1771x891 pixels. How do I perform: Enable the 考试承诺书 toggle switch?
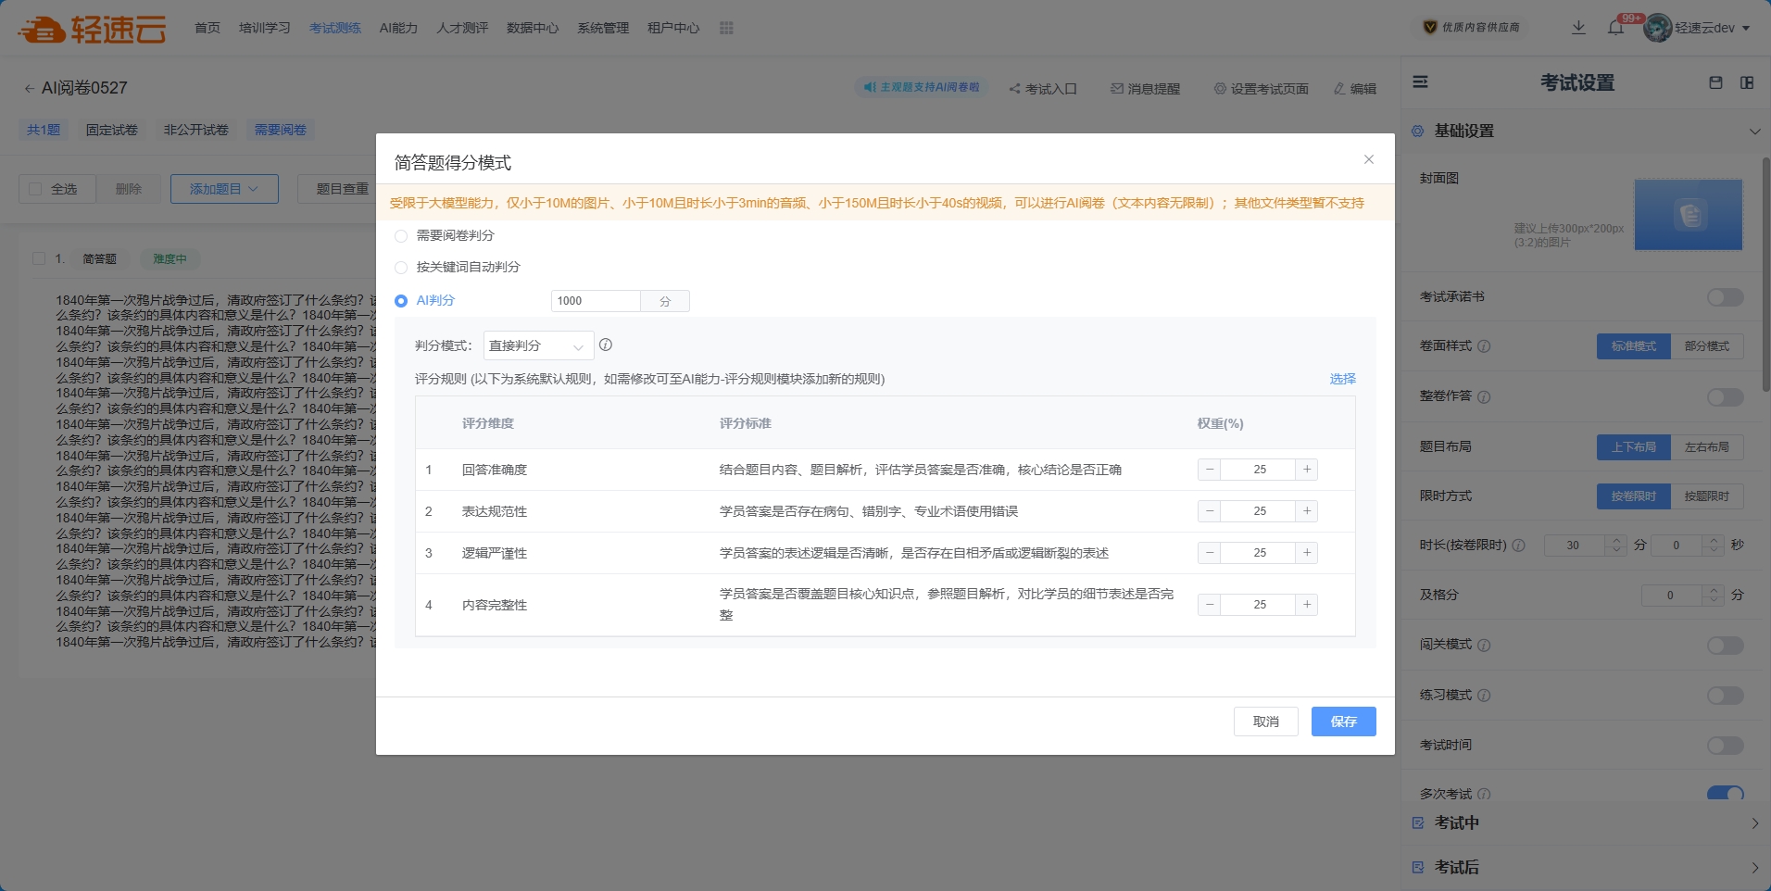pyautogui.click(x=1725, y=297)
